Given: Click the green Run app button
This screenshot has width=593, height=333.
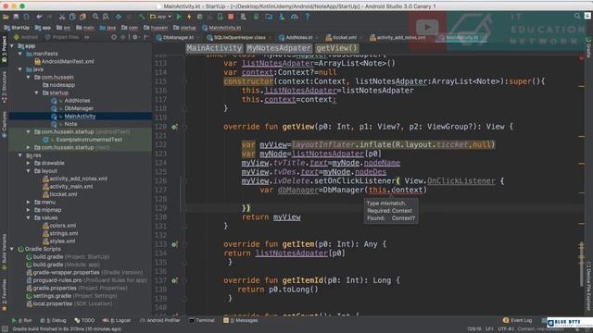Looking at the screenshot, I should 179,17.
